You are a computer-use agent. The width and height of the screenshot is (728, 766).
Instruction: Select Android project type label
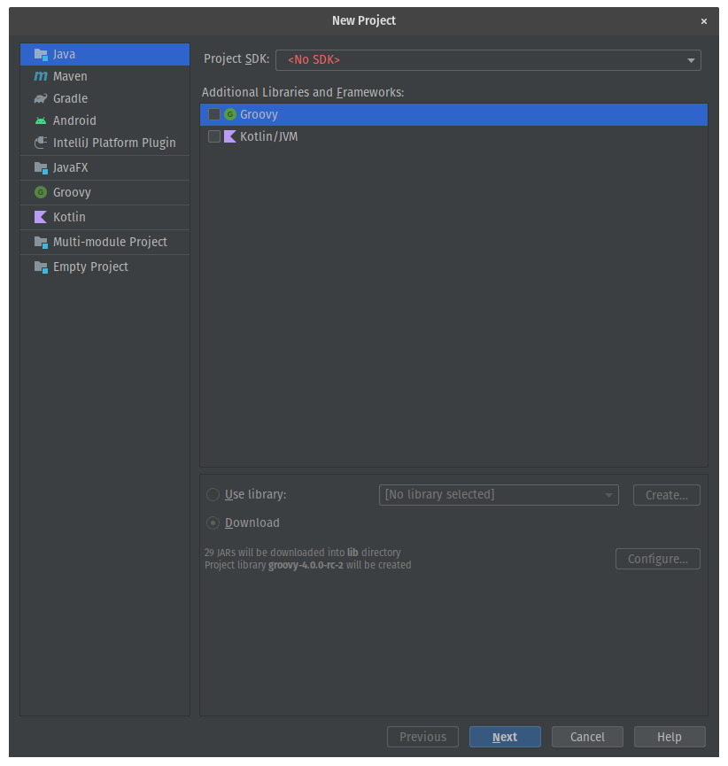pyautogui.click(x=74, y=120)
